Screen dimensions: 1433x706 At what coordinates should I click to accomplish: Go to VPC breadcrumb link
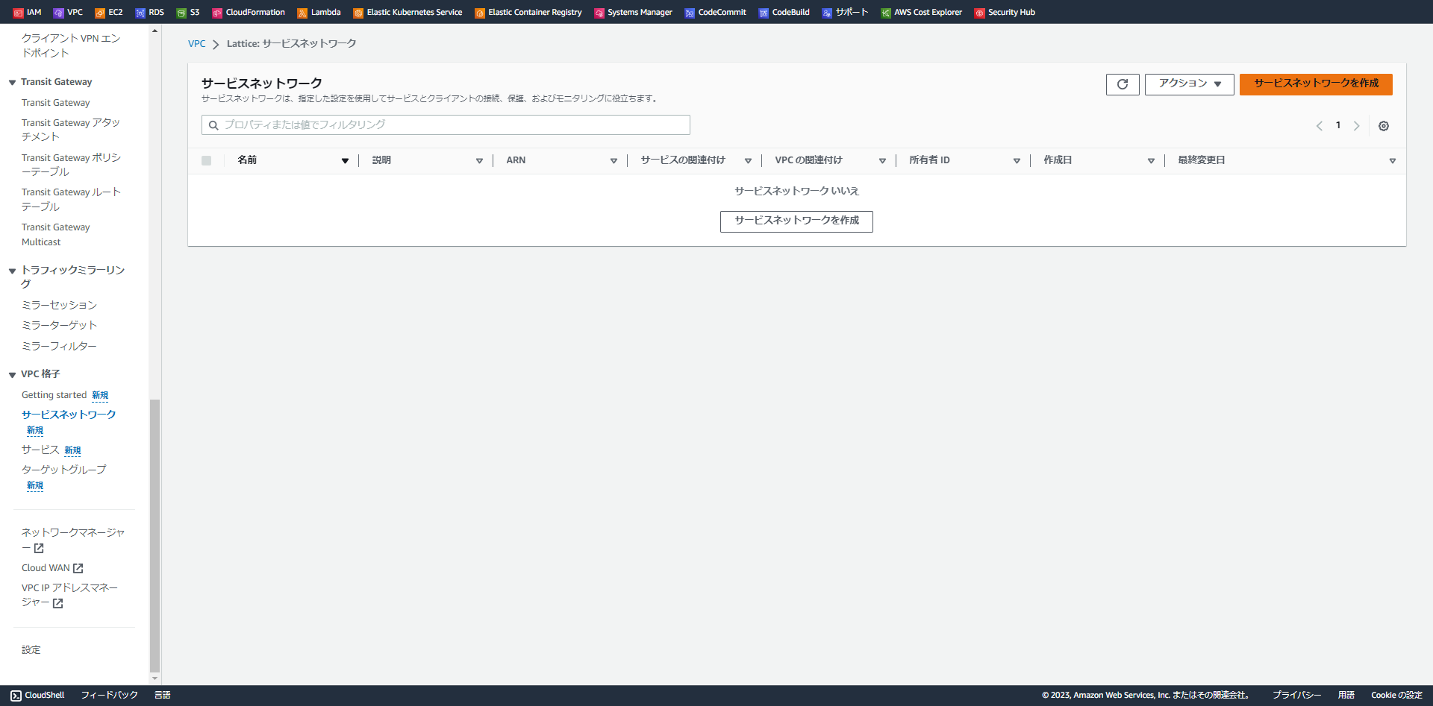197,44
